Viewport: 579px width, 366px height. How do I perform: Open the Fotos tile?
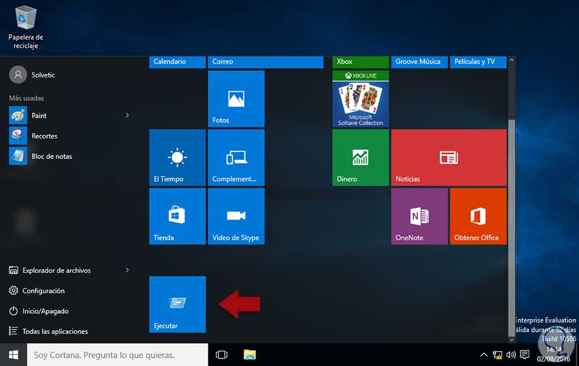(x=236, y=99)
